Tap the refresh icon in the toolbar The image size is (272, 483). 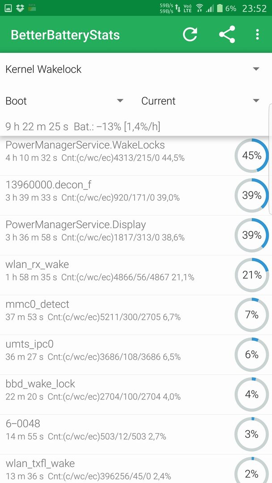[x=190, y=34]
